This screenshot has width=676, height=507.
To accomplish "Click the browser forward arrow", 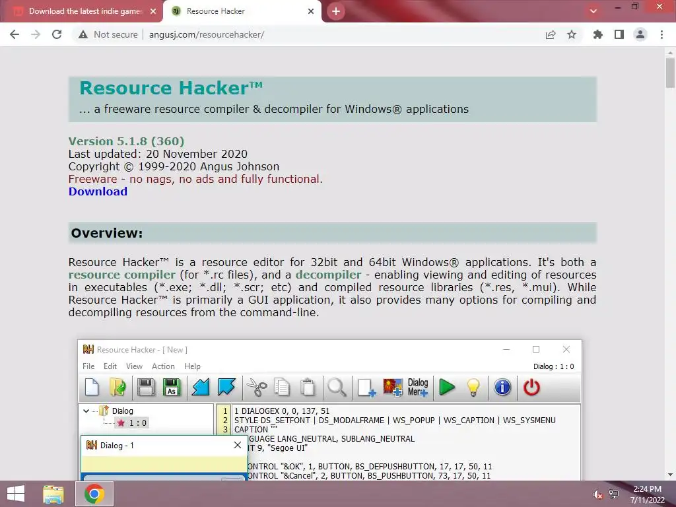I will point(36,34).
